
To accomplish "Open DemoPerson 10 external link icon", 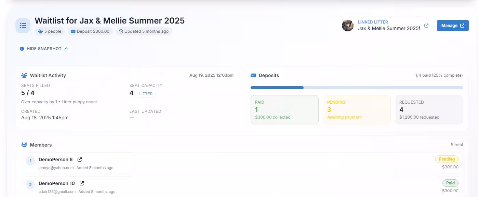I will 82,183.
